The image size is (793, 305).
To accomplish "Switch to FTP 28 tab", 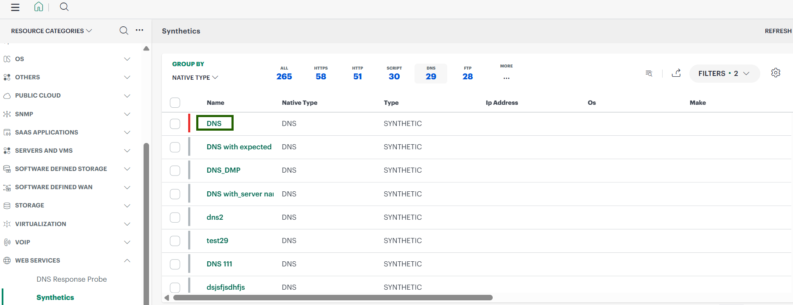I will tap(468, 73).
